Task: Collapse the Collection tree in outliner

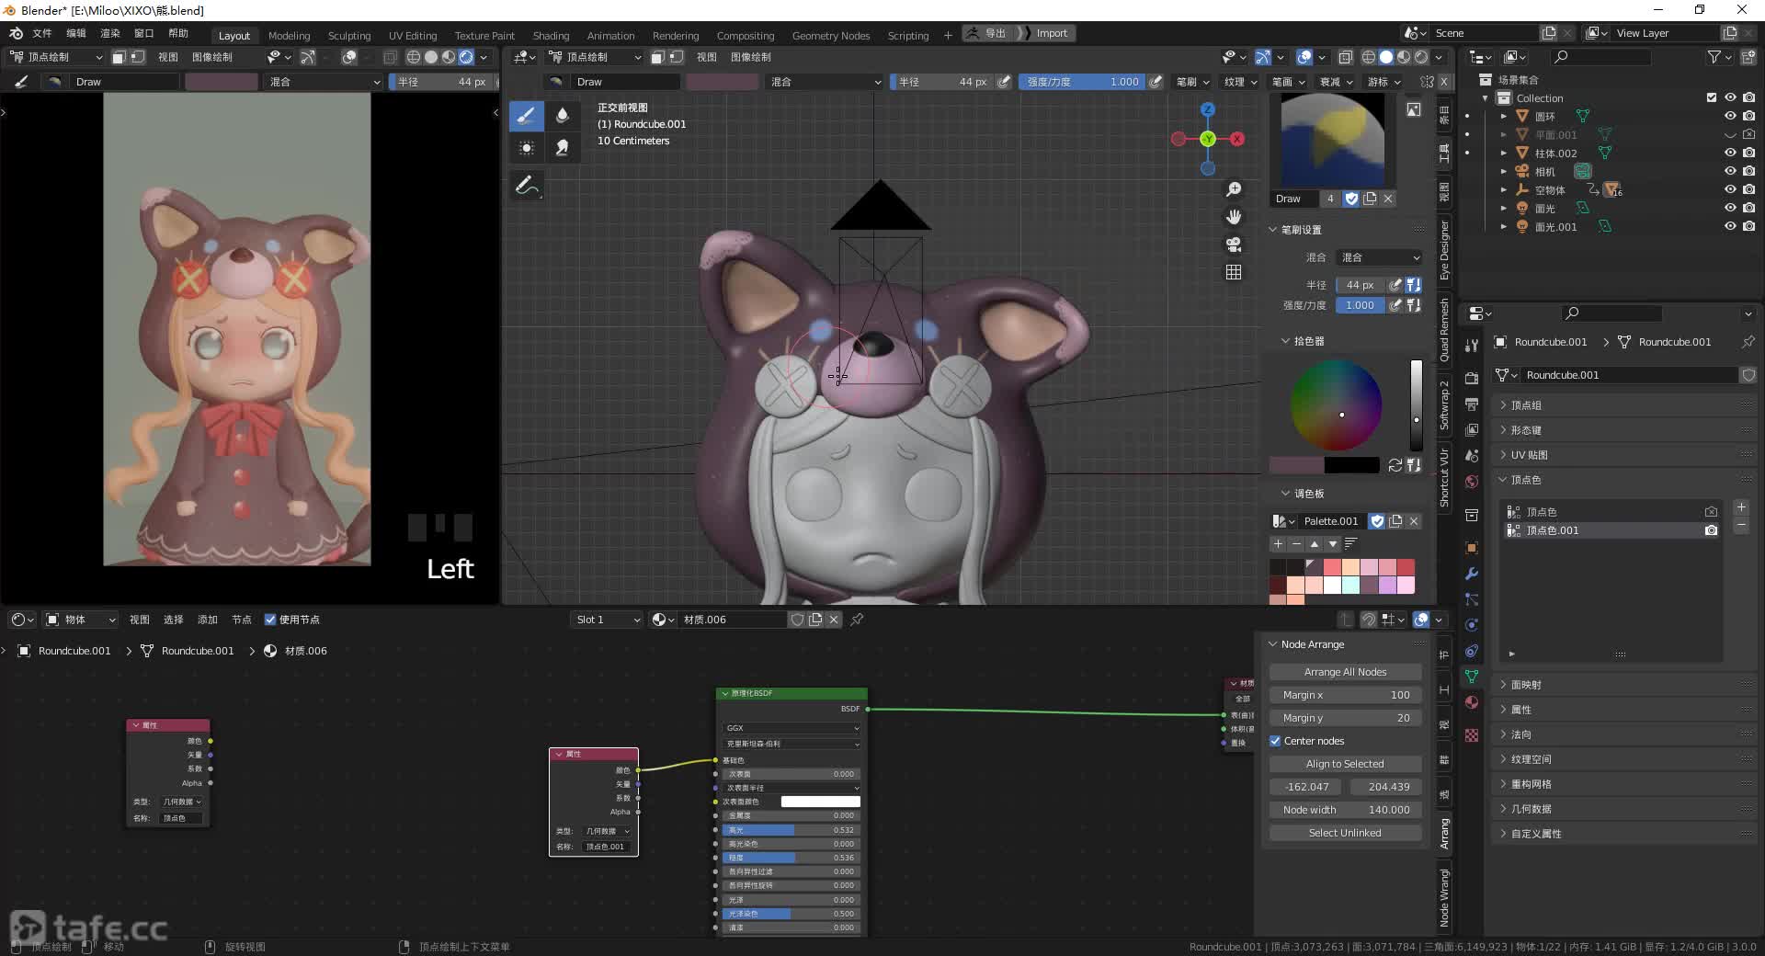Action: click(x=1485, y=98)
